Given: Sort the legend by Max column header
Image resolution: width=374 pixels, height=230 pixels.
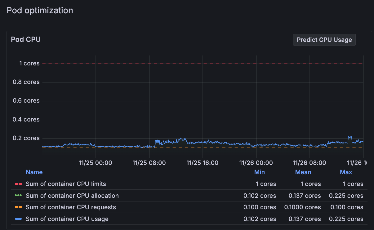Looking at the screenshot, I should pyautogui.click(x=346, y=172).
